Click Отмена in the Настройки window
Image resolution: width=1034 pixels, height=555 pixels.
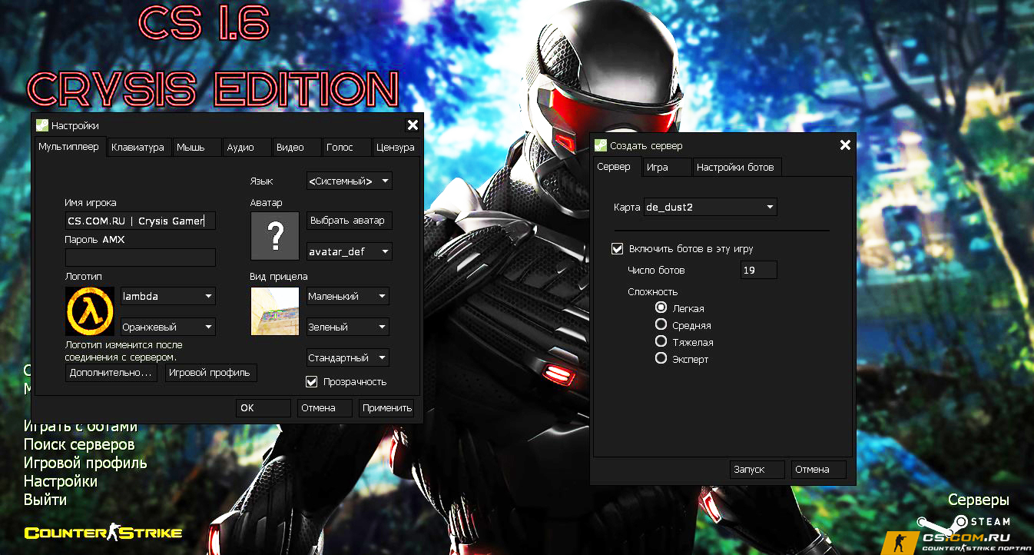[x=325, y=407]
